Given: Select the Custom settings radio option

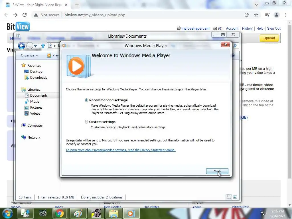Looking at the screenshot, I should click(86, 122).
